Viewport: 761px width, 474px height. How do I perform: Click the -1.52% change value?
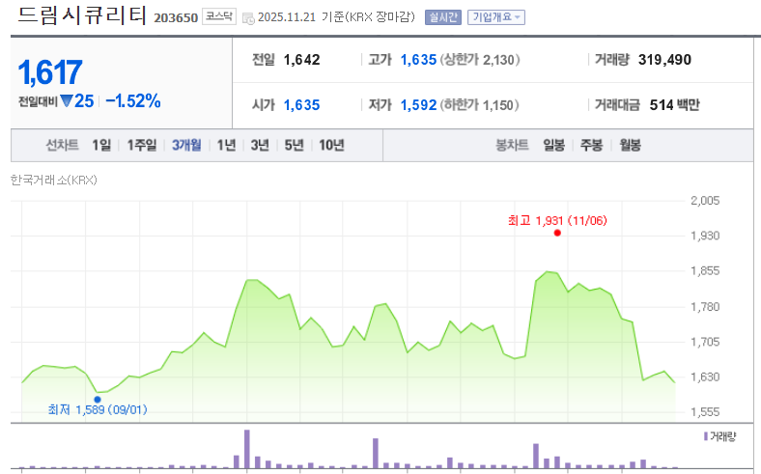click(133, 101)
